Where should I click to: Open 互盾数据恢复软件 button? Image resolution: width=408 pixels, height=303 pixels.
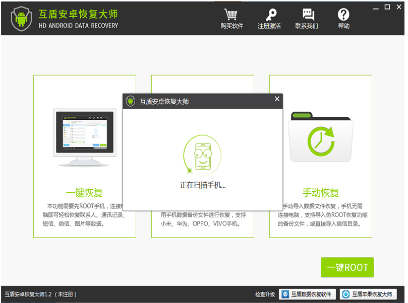coord(307,294)
